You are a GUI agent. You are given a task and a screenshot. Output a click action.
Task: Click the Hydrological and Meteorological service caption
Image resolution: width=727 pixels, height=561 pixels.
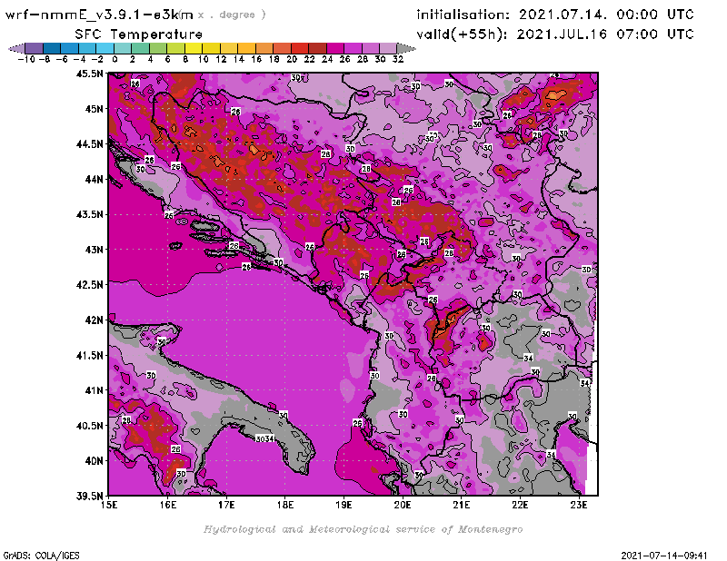click(x=363, y=529)
